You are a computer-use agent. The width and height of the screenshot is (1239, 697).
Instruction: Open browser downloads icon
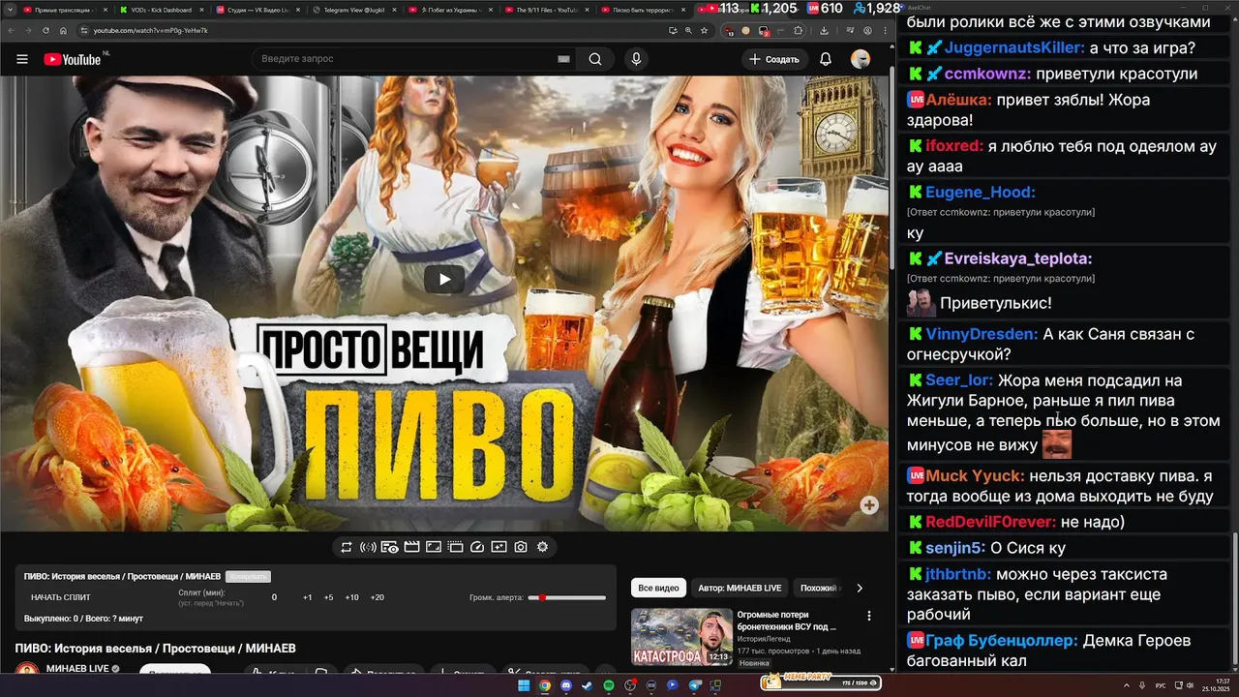[824, 30]
